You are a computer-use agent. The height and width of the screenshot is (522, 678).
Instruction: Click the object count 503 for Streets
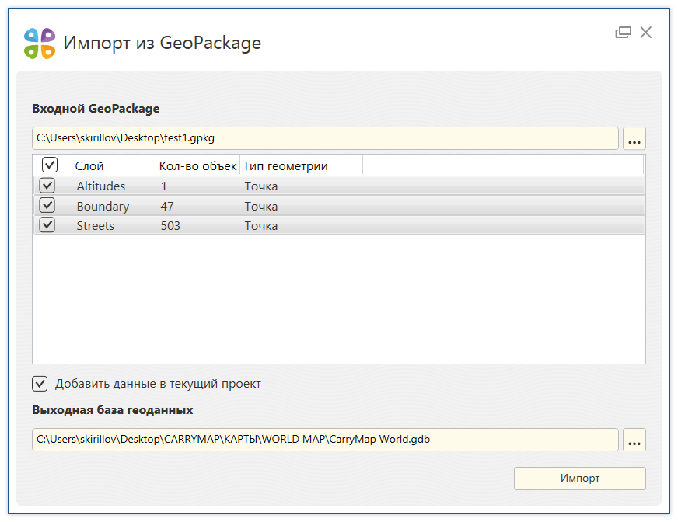coord(170,226)
